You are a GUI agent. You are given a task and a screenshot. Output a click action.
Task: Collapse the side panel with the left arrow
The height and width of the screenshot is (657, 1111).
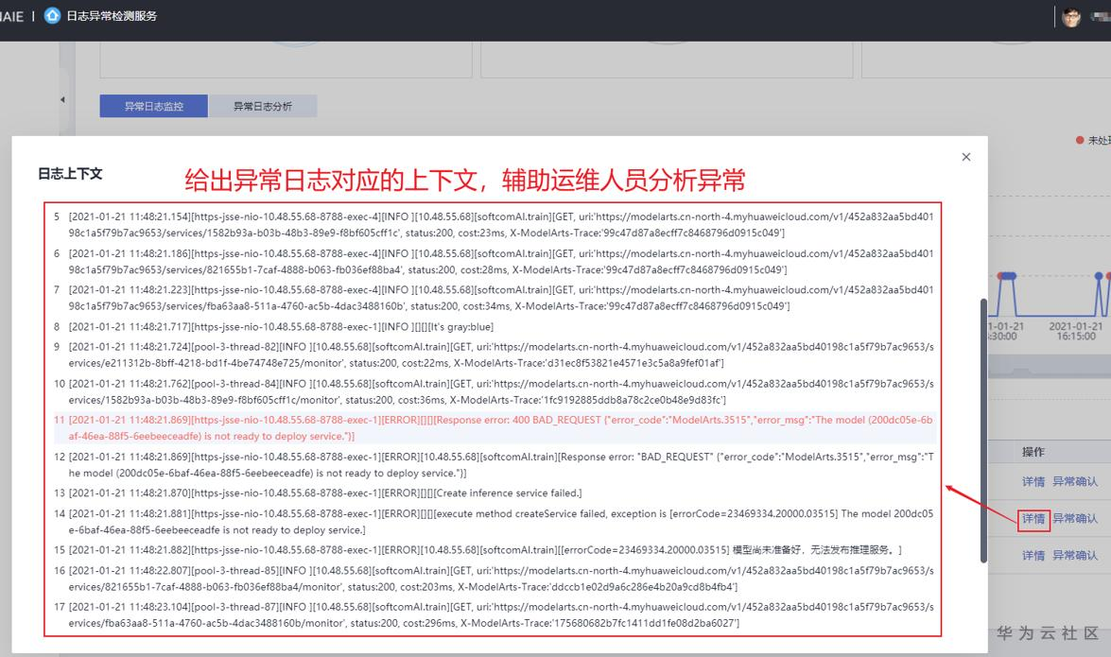coord(62,98)
